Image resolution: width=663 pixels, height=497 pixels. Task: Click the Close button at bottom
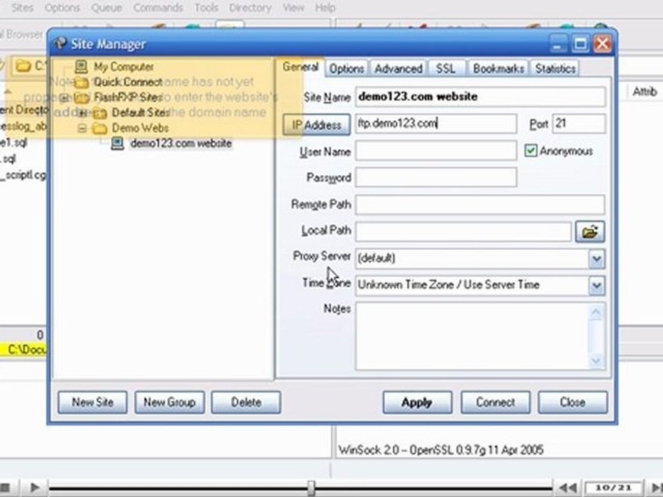click(x=573, y=402)
